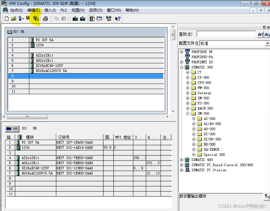Expand the AI-300 folder
Image resolution: width=270 pixels, height=211 pixels.
pyautogui.click(x=194, y=119)
